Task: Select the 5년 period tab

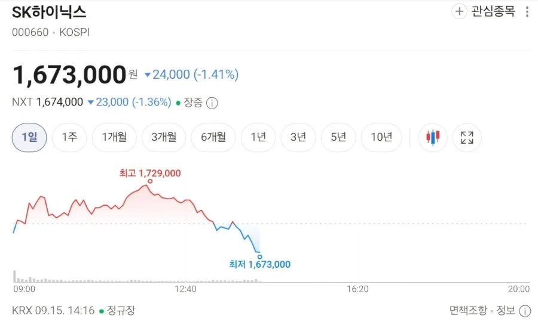Action: click(338, 138)
